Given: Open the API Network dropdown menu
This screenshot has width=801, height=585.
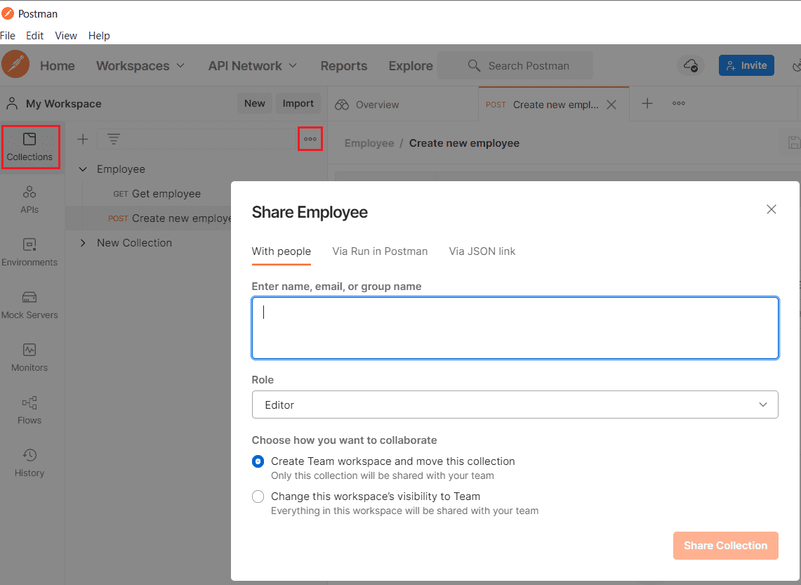Looking at the screenshot, I should pyautogui.click(x=252, y=66).
